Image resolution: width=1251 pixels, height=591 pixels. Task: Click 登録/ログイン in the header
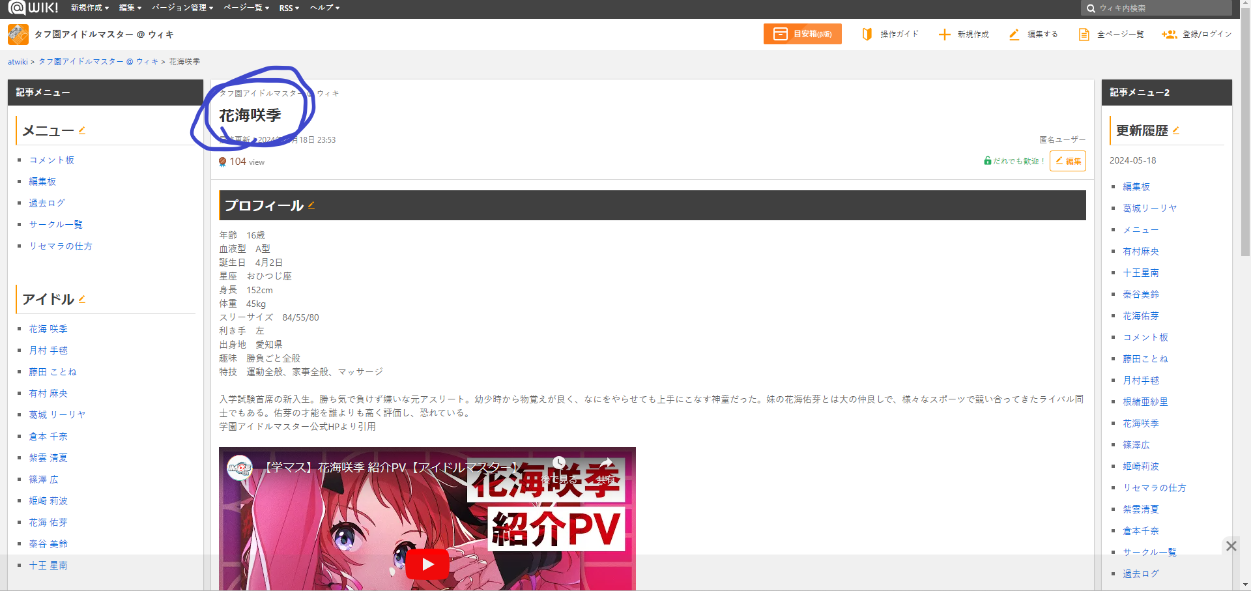point(1197,34)
